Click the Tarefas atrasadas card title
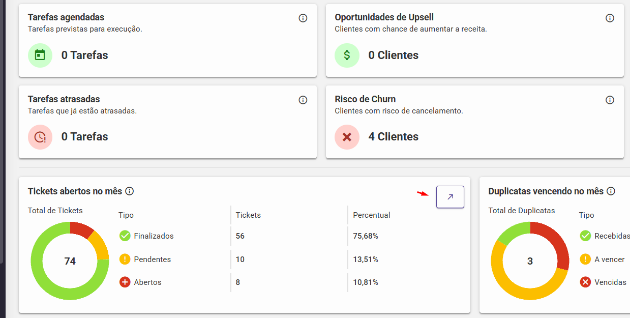Screen dimensions: 630x318 coord(64,99)
